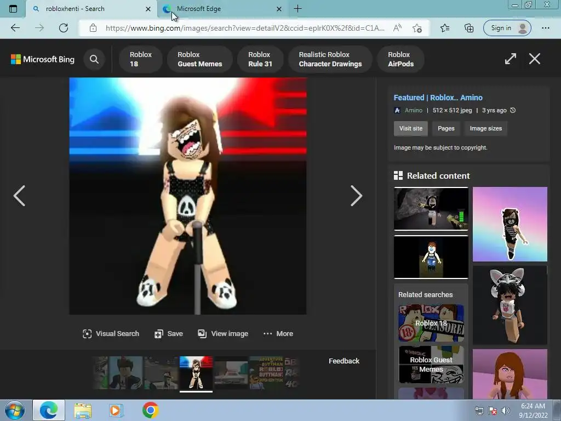This screenshot has height=421, width=561.
Task: Expand the image viewer to full screen
Action: pos(511,59)
